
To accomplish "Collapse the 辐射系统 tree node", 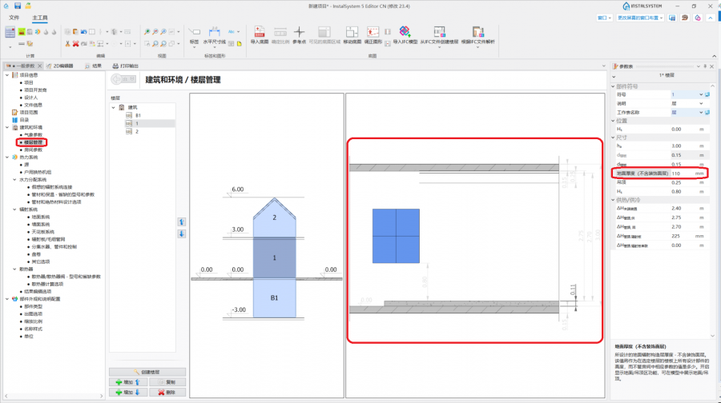I will point(13,209).
